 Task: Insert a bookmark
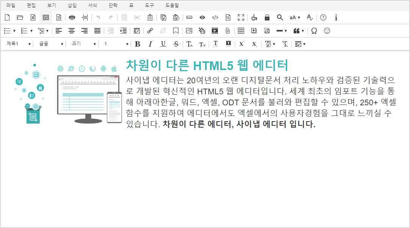(176, 31)
